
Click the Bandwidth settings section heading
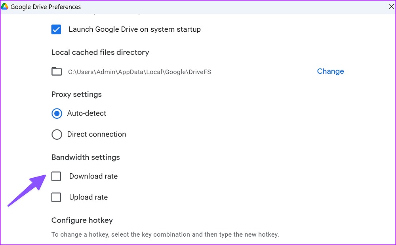tap(86, 157)
